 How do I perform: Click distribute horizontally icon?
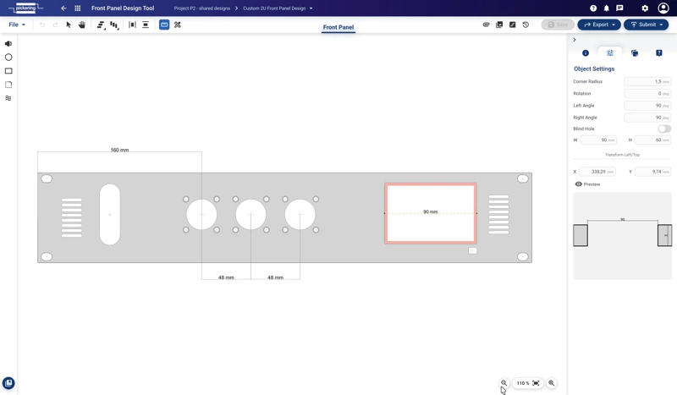pos(133,25)
